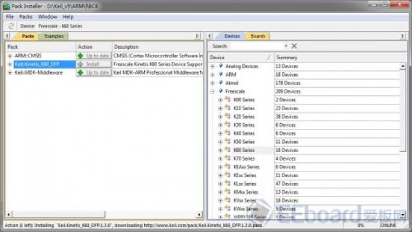Click Install button for Keil::Kinetis_K60_DFP

pyautogui.click(x=94, y=64)
